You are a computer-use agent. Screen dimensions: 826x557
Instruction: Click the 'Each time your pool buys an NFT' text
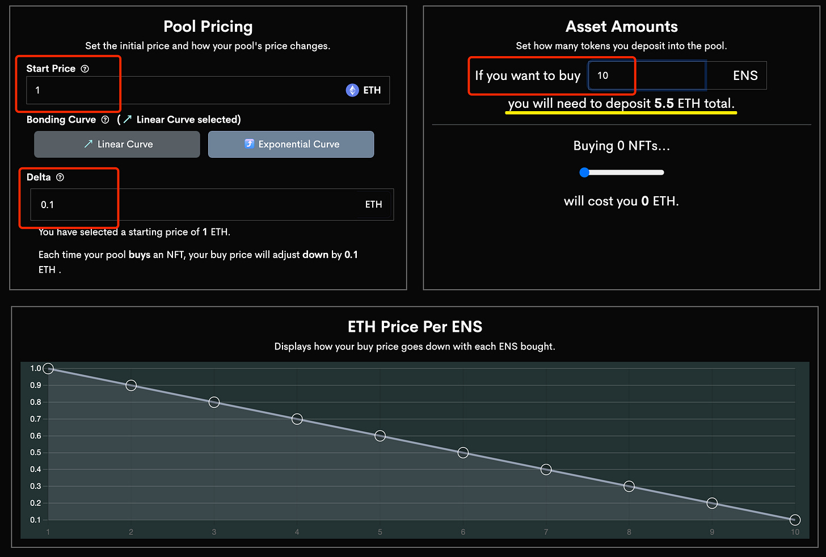pos(198,262)
